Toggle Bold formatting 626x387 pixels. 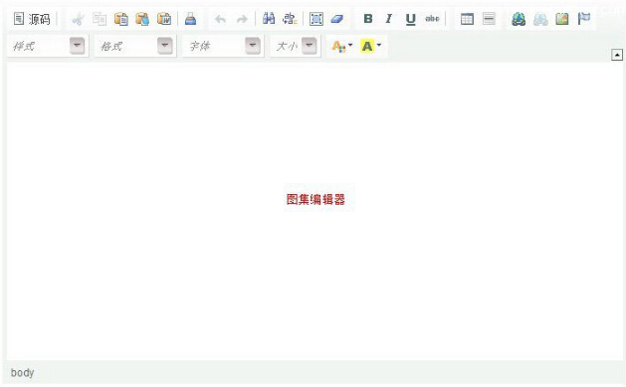(x=368, y=19)
